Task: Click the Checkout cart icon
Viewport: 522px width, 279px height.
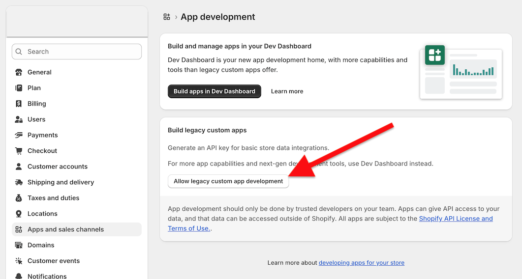Action: point(19,151)
